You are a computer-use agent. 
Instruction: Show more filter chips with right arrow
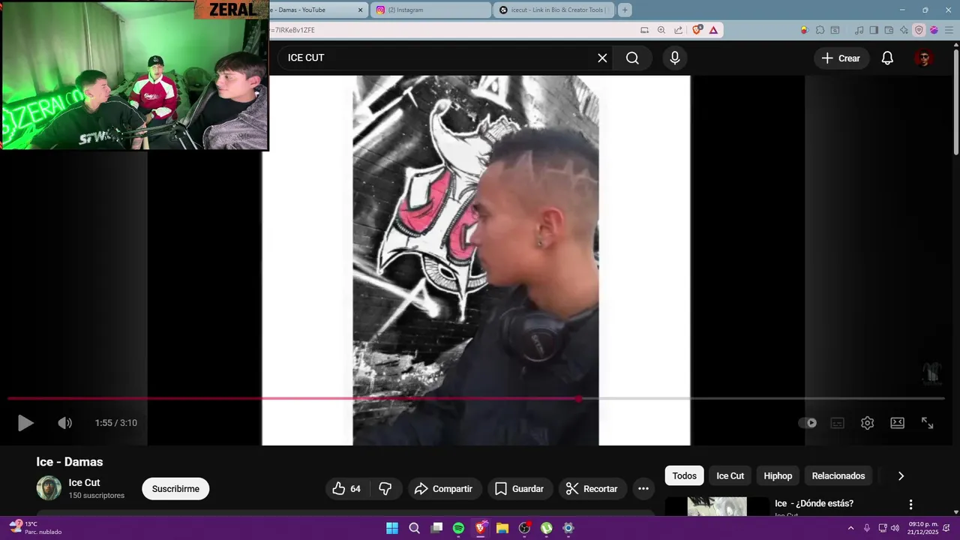(901, 475)
